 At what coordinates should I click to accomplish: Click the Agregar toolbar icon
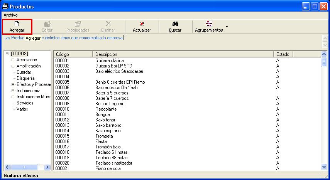(x=17, y=24)
